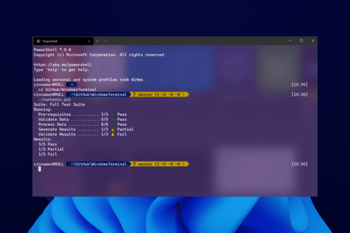Image resolution: width=350 pixels, height=233 pixels.
Task: Minimize the Terminal window
Action: (290, 41)
